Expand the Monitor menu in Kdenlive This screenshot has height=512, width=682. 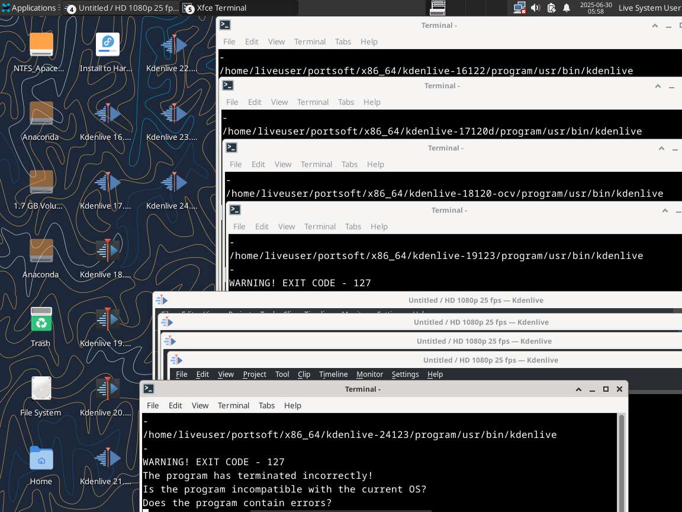click(369, 374)
